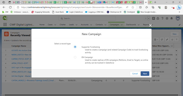
Task: Open a new browser tab with plus
Action: tap(155, 2)
